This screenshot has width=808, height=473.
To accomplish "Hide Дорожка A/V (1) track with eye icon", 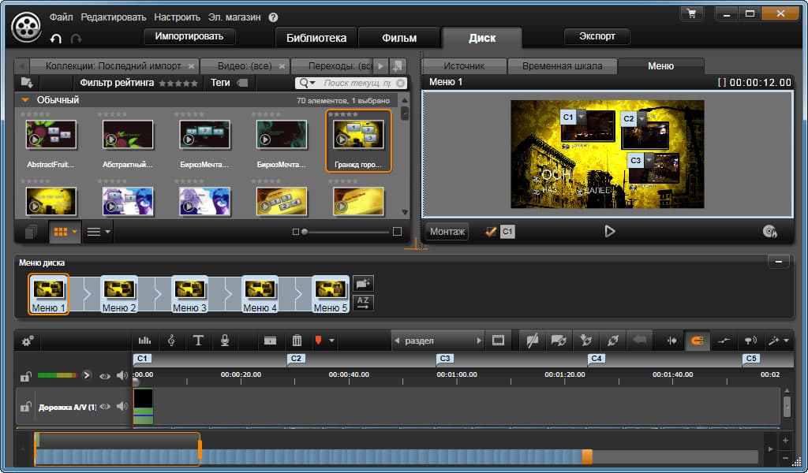I will coord(106,406).
